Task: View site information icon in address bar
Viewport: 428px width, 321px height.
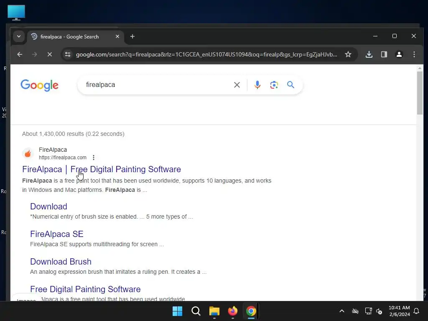Action: click(68, 54)
